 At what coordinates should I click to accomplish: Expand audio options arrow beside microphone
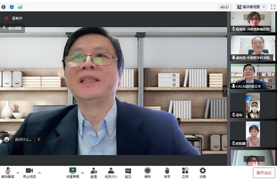pyautogui.click(x=18, y=173)
